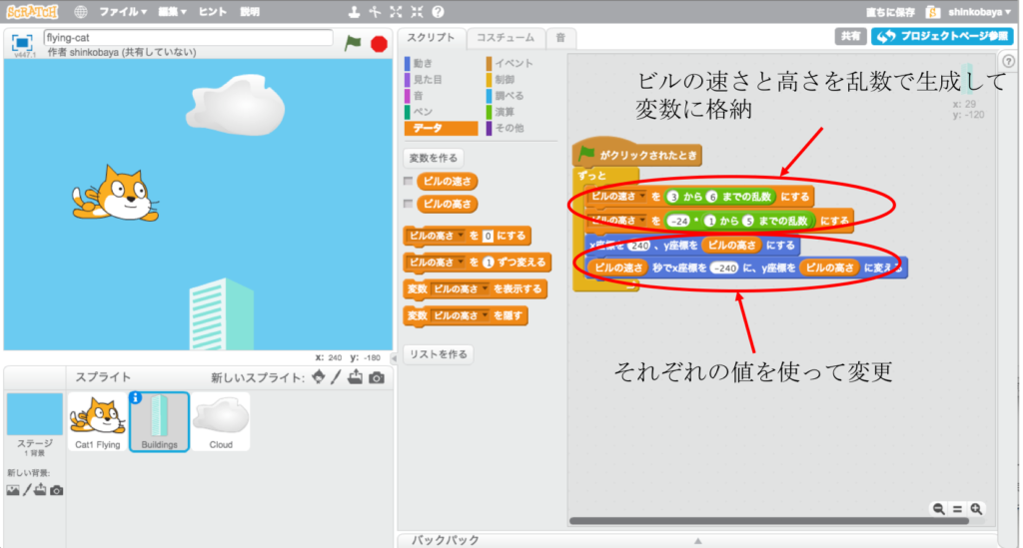The width and height of the screenshot is (1023, 548).
Task: Select the delete scissors tool in top toolbar
Action: click(376, 12)
